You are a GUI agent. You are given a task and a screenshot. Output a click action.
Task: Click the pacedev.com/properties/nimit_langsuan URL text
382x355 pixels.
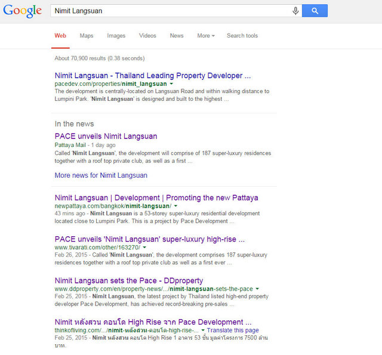pos(110,84)
